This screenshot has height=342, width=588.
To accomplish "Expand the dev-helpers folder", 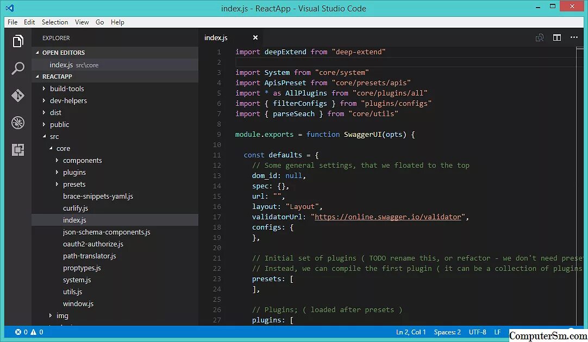I will 44,101.
